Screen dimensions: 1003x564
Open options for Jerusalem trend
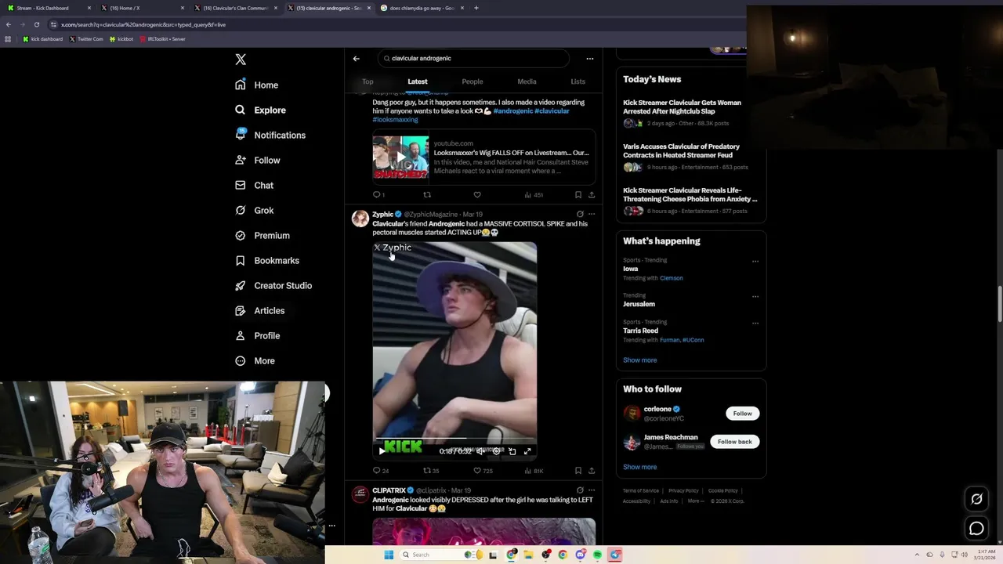point(755,297)
